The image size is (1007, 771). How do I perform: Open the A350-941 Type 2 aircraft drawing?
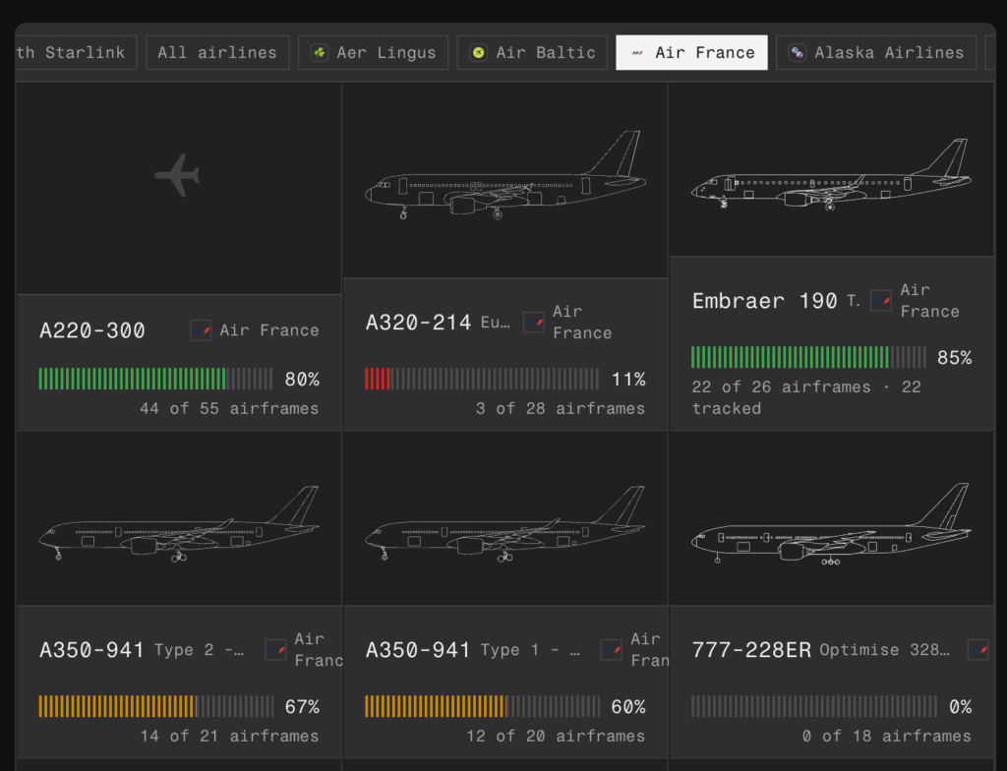coord(179,523)
